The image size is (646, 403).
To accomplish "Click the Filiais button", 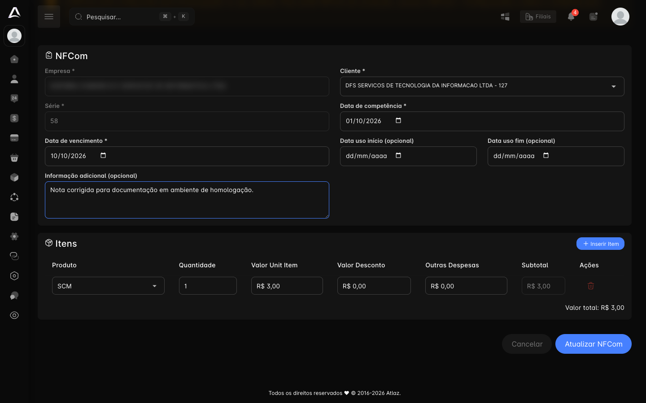I will click(538, 17).
